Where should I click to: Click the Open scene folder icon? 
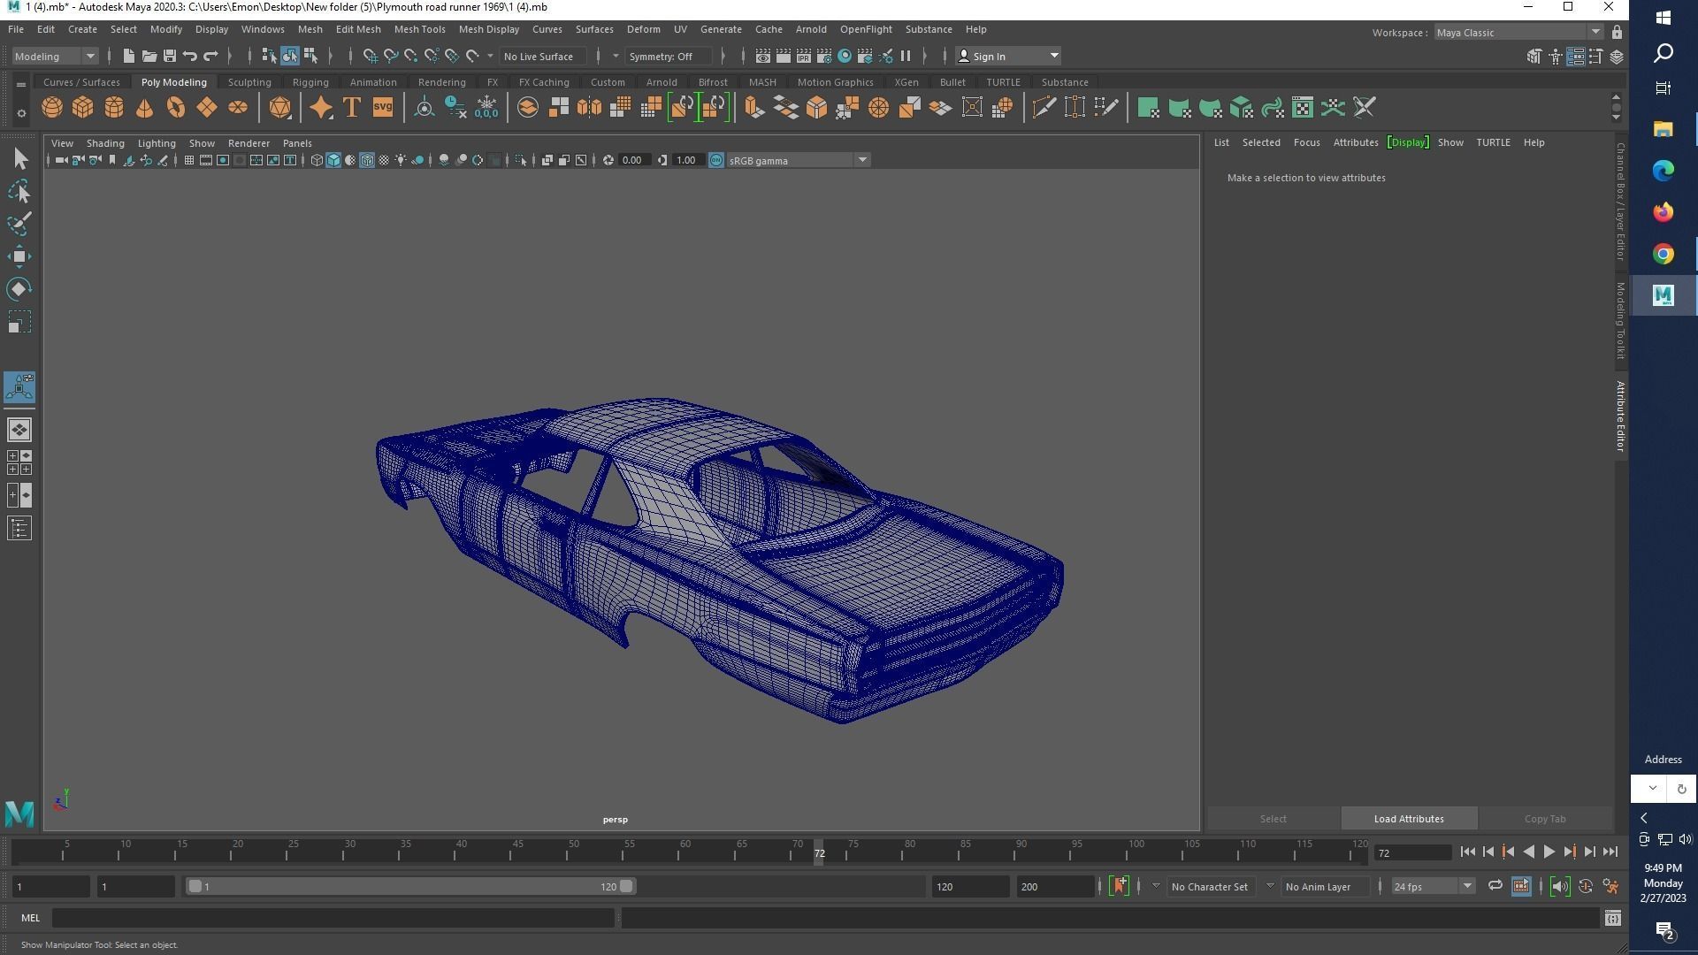point(149,56)
